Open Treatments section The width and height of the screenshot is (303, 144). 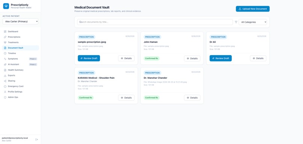pos(20,42)
